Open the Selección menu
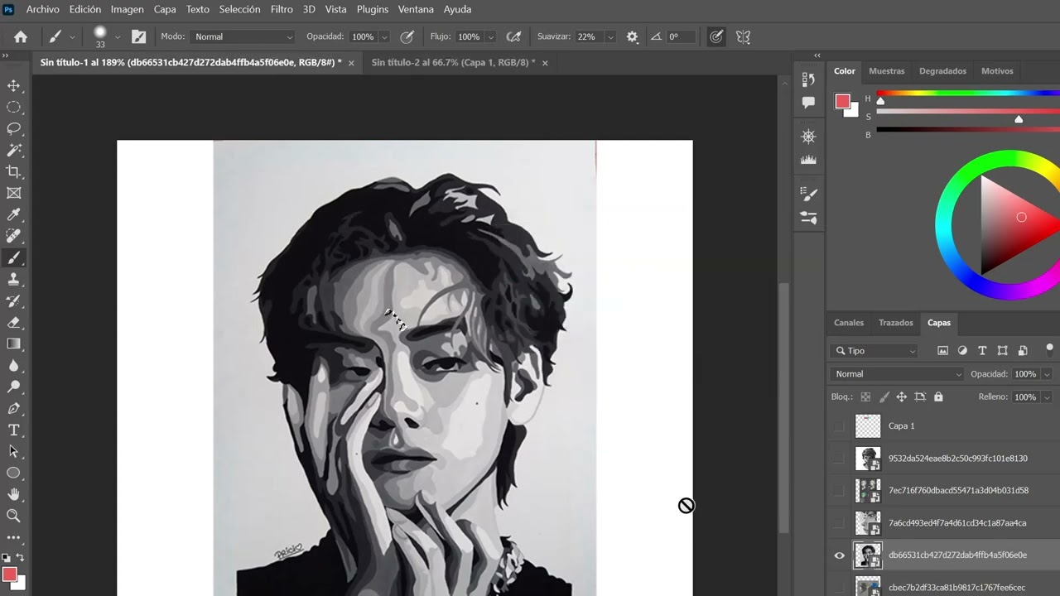The width and height of the screenshot is (1060, 596). (239, 9)
